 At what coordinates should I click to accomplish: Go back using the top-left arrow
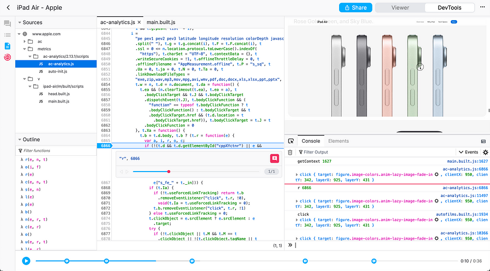[8, 8]
